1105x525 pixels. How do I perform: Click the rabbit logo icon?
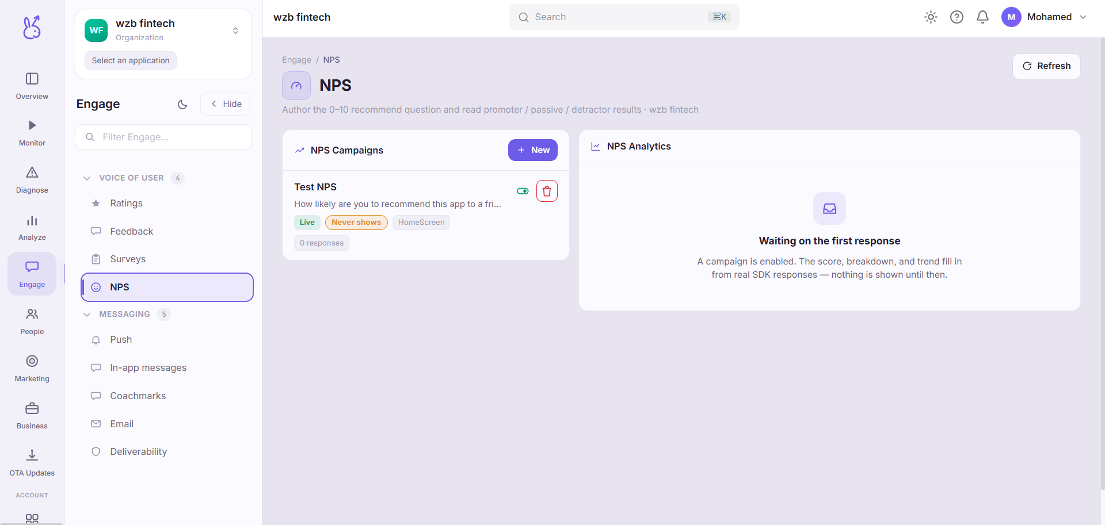32,28
